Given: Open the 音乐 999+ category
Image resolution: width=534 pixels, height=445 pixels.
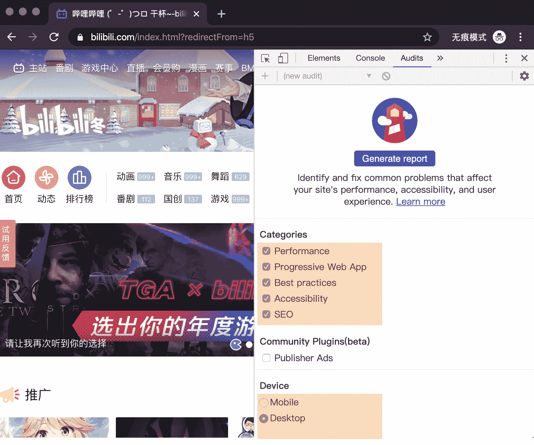Looking at the screenshot, I should point(183,177).
